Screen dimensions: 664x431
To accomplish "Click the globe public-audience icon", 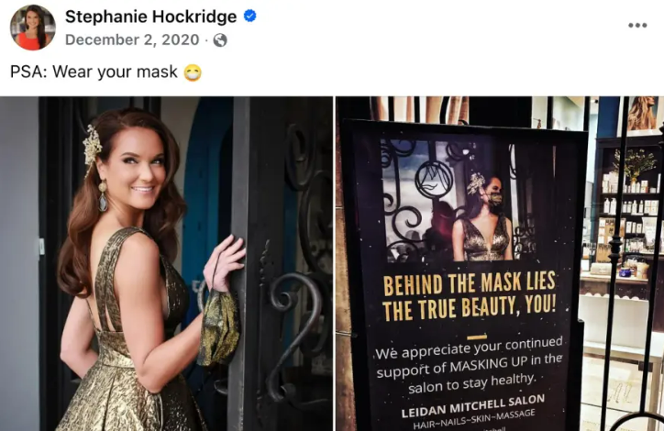I will click(x=220, y=40).
